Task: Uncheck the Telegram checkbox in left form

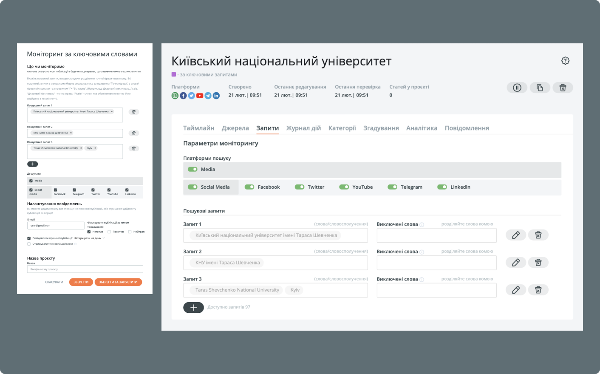Action: [74, 190]
